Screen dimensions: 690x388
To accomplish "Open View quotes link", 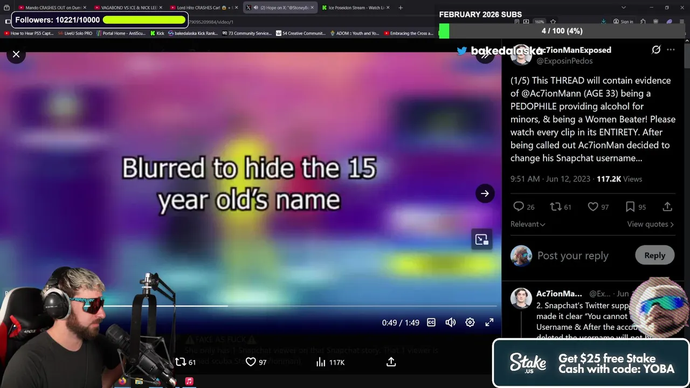I will [x=650, y=224].
